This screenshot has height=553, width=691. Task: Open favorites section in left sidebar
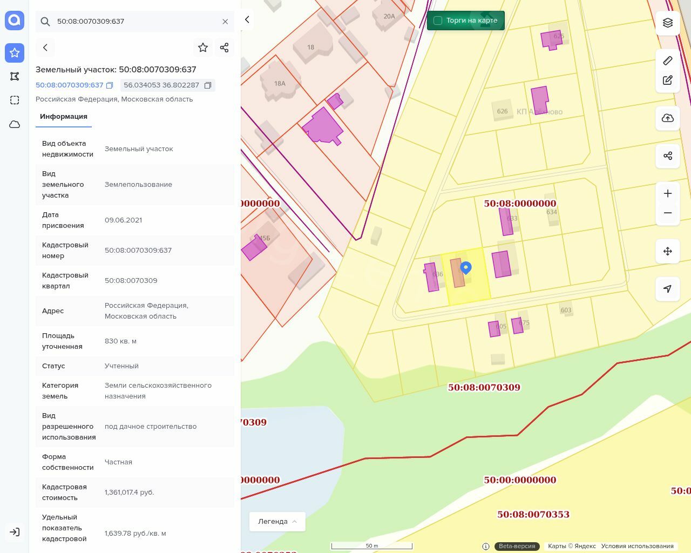pos(15,53)
